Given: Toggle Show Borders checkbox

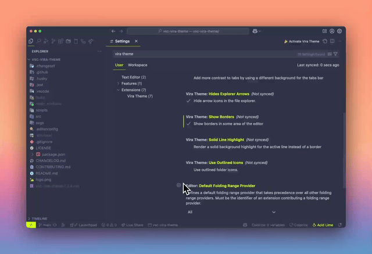Looking at the screenshot, I should (x=188, y=124).
